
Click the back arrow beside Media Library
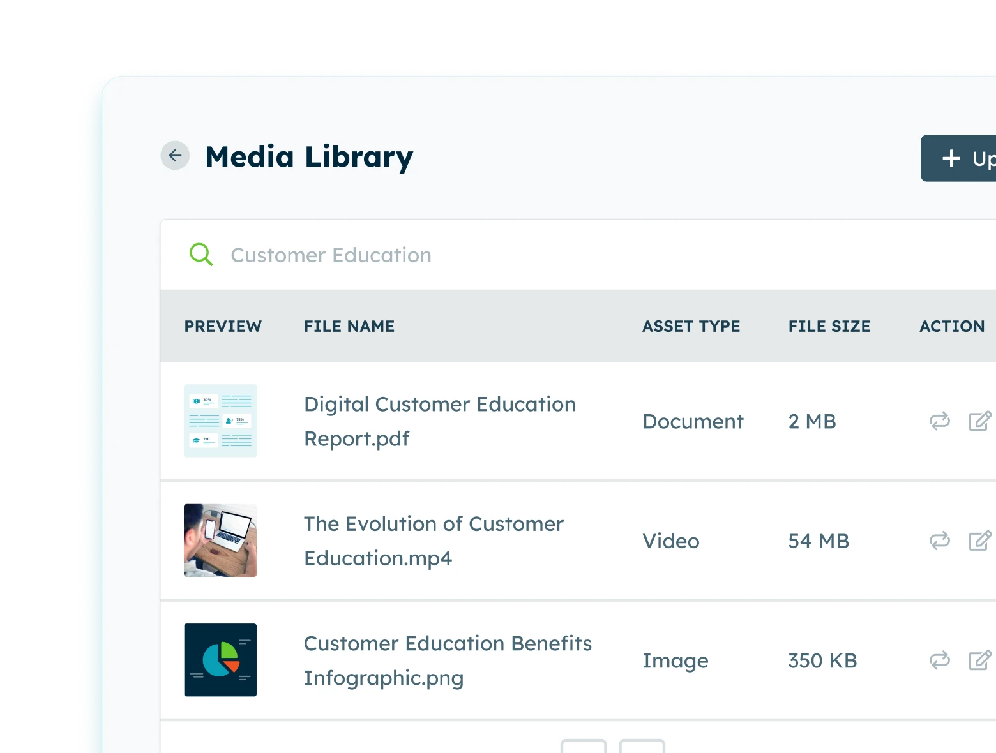(x=175, y=156)
